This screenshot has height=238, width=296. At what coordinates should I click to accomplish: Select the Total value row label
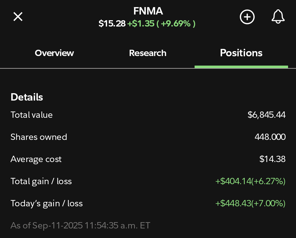(x=32, y=115)
